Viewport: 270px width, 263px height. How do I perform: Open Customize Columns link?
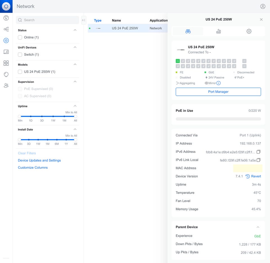[x=33, y=168]
